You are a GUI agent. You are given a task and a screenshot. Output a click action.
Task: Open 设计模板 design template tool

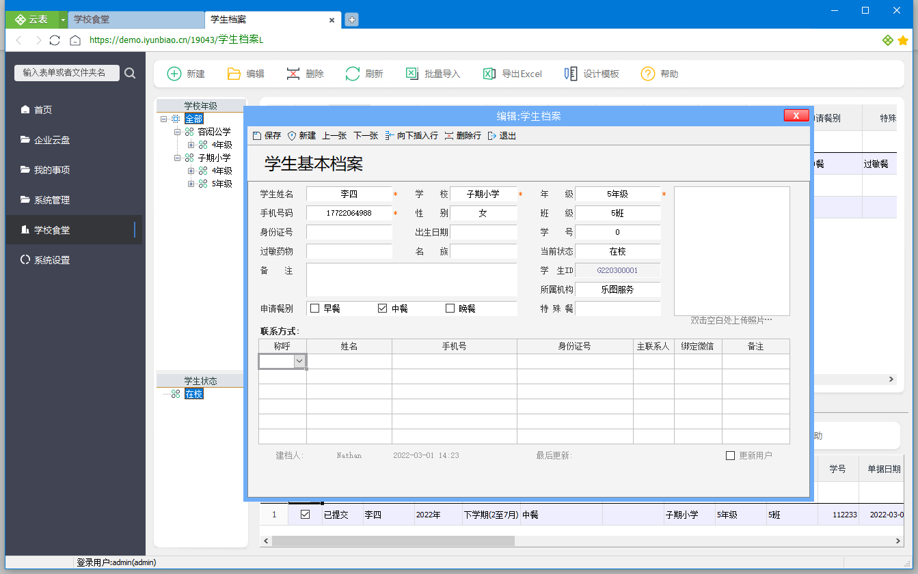click(x=571, y=74)
